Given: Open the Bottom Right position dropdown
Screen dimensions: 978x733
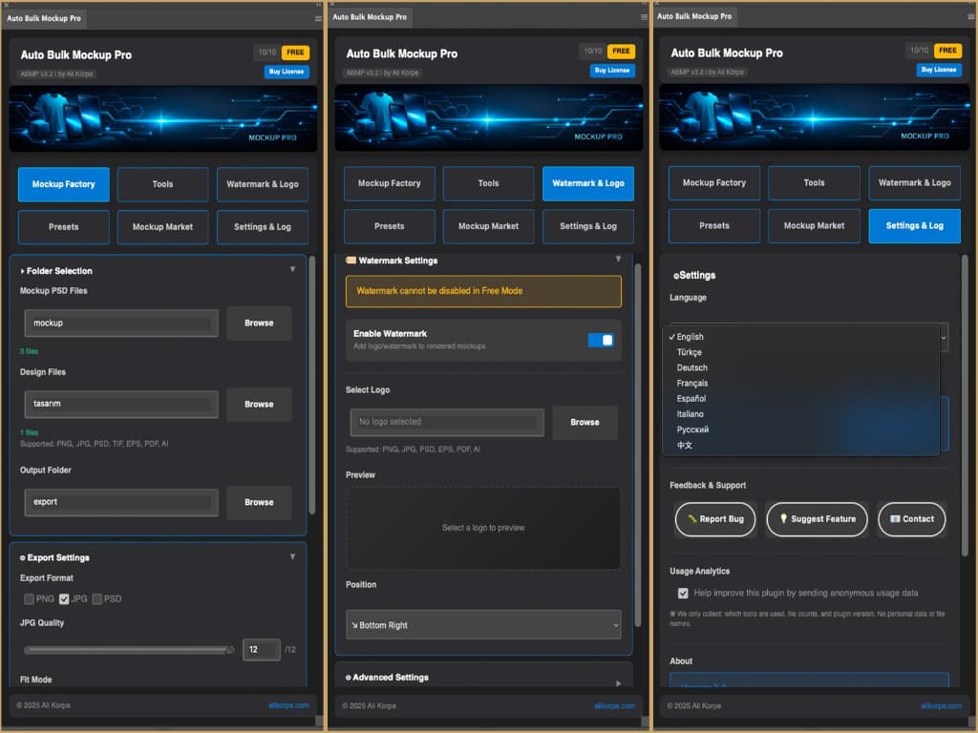Looking at the screenshot, I should pos(483,624).
